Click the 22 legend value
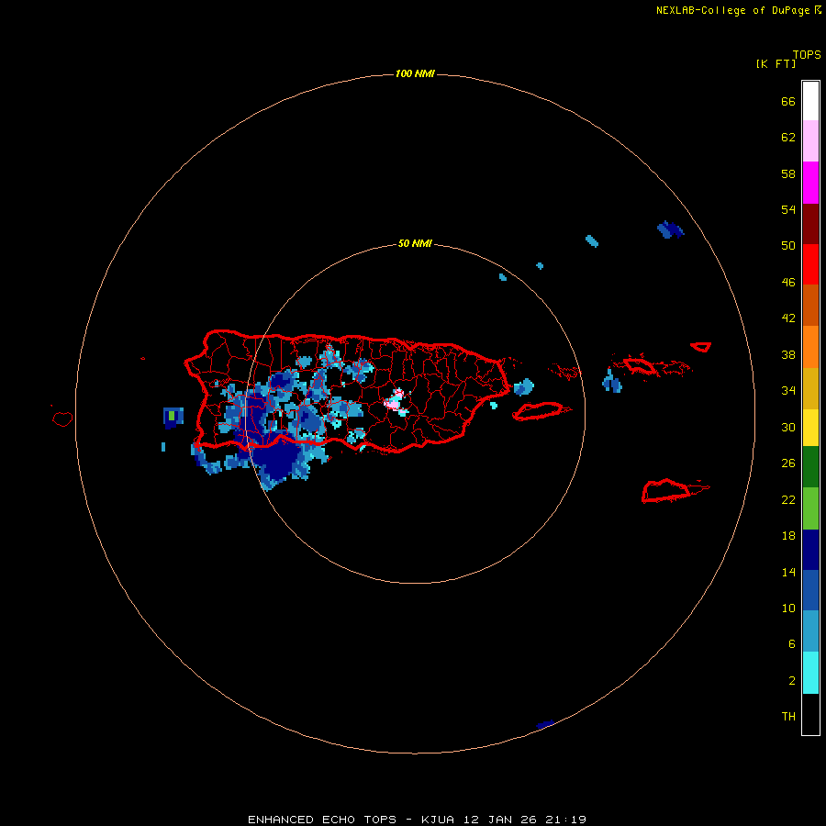This screenshot has width=826, height=826. click(788, 499)
